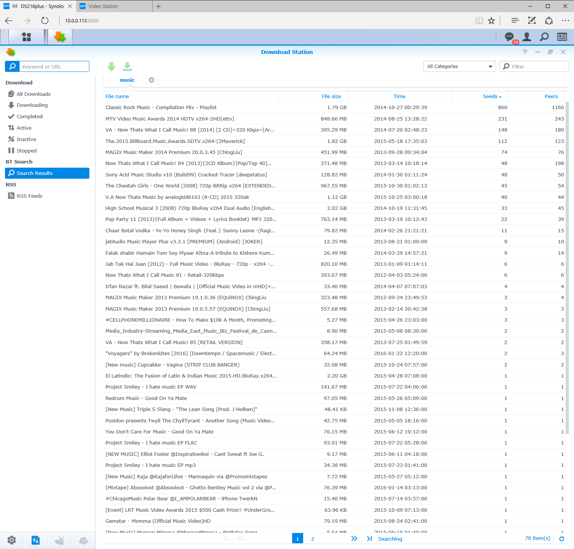Add page to favorites star icon
The height and width of the screenshot is (549, 574).
point(491,21)
